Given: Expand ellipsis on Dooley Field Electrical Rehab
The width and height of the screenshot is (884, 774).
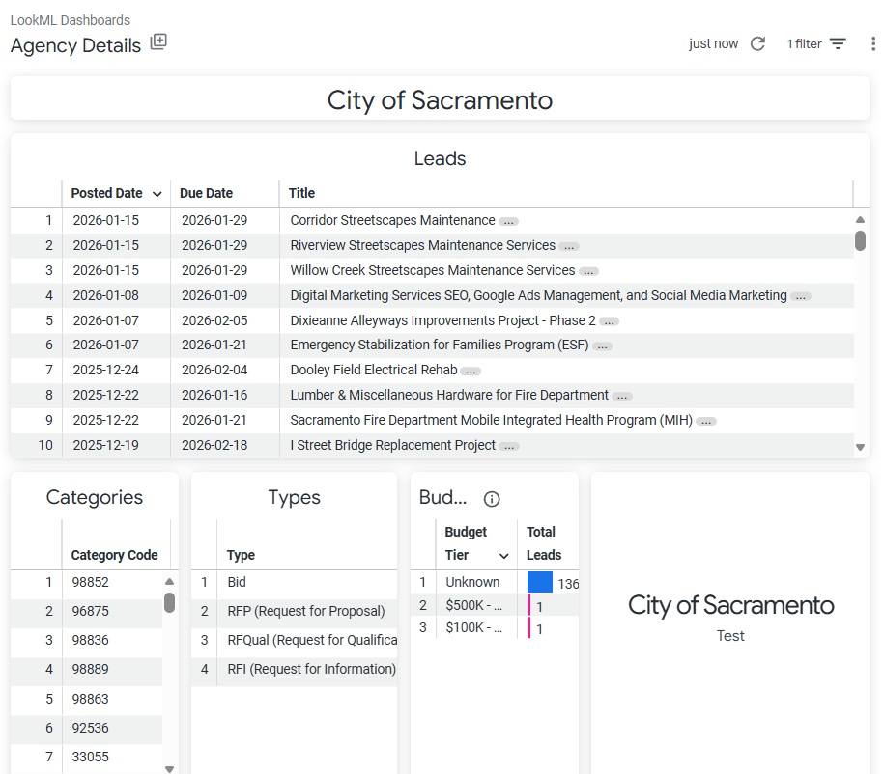Looking at the screenshot, I should 471,371.
